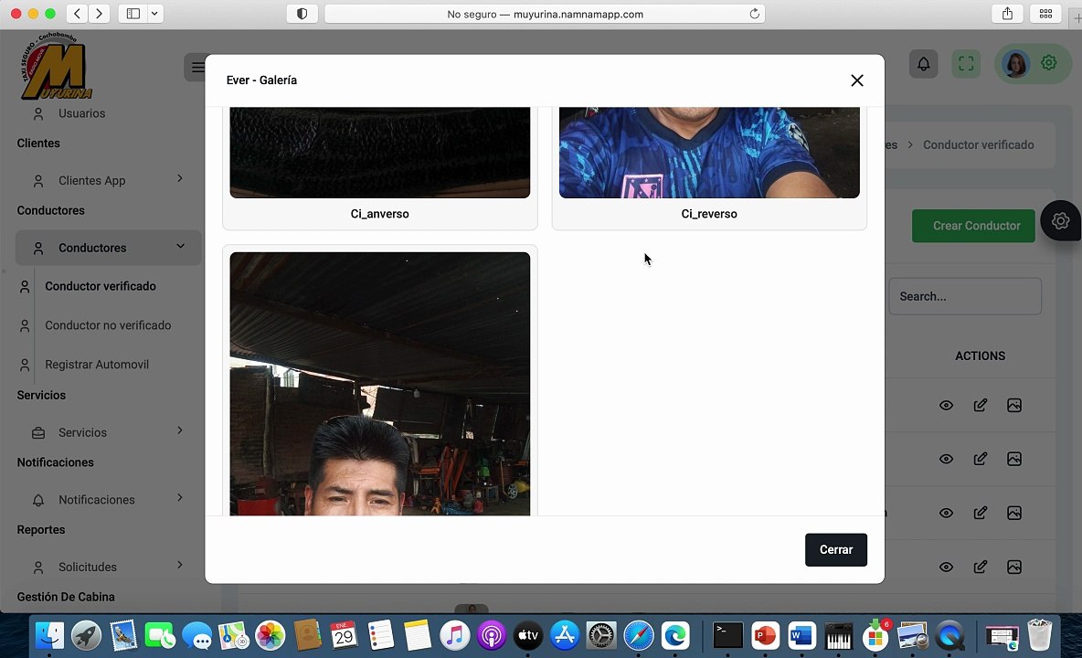Open Clientes App menu item
Screen dimensions: 1082x658
click(x=91, y=181)
